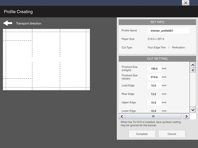Click the left arrow of horizontal scrollbar
This screenshot has width=198, height=148.
point(122,116)
